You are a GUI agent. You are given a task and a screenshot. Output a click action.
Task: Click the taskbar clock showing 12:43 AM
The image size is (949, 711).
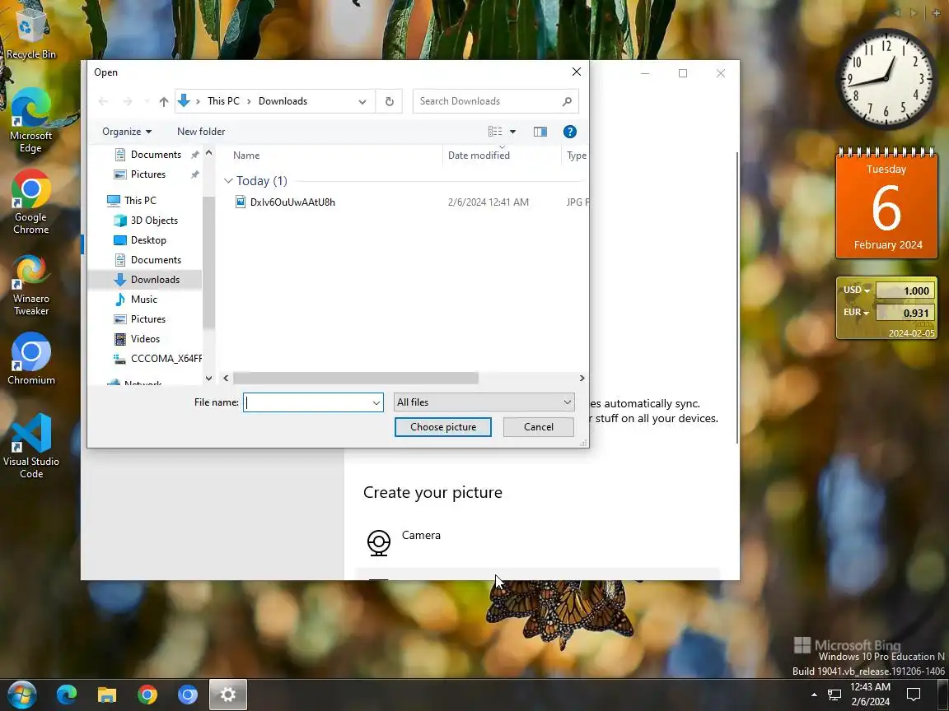coord(870,695)
